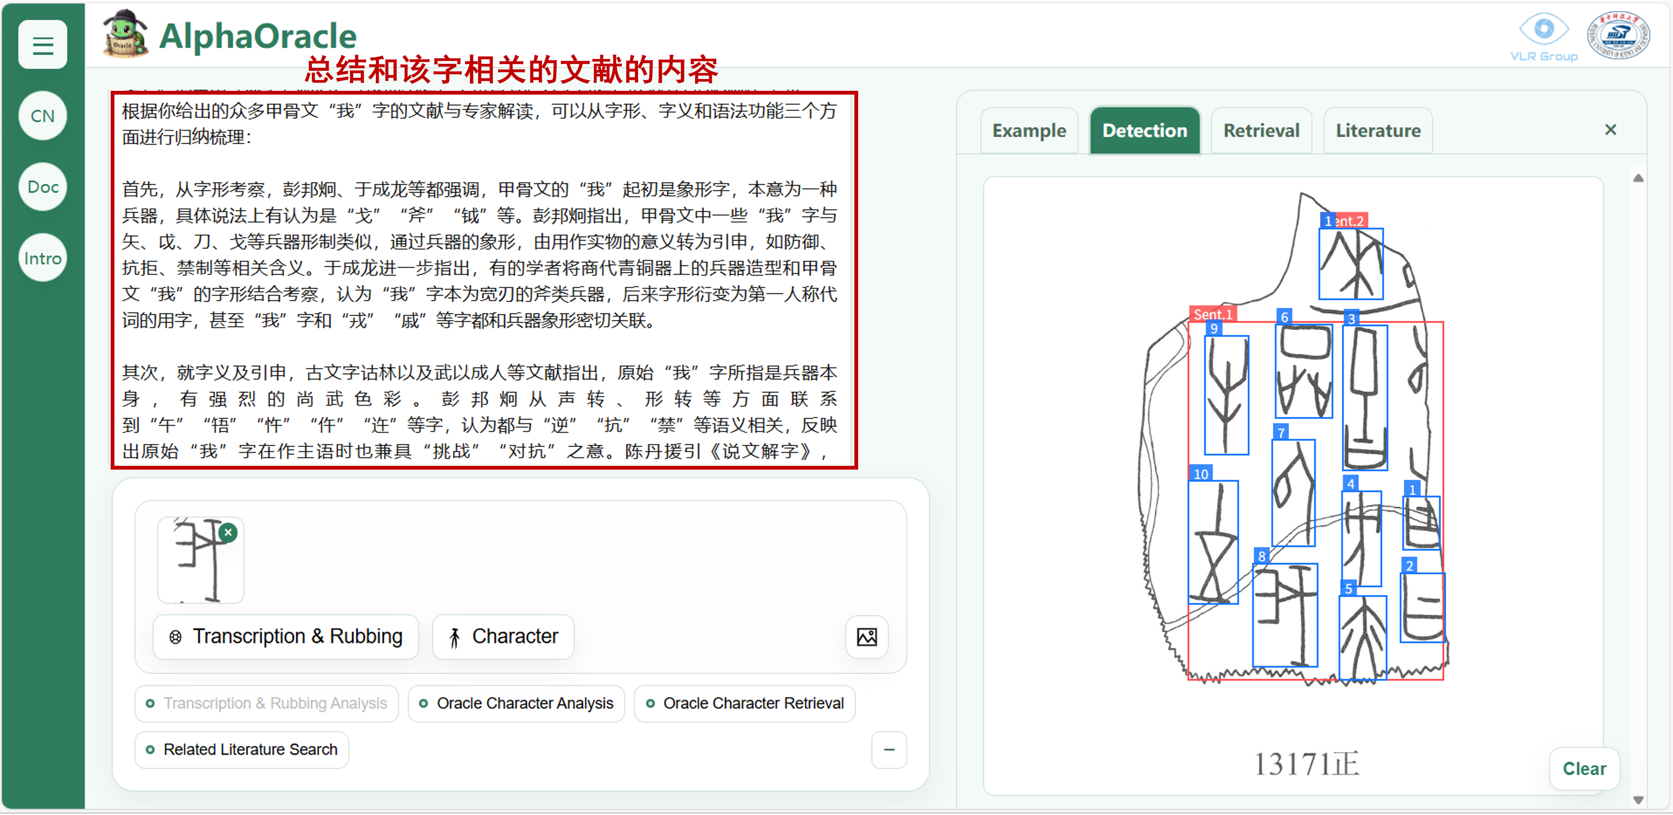
Task: Select Transcription & Rubbing mode
Action: click(x=286, y=636)
